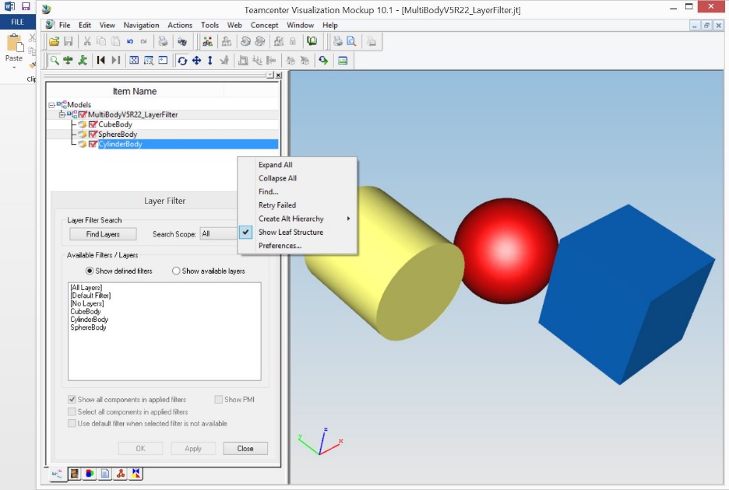Toggle CylinderBody visibility checkbox
The height and width of the screenshot is (490, 729).
93,144
